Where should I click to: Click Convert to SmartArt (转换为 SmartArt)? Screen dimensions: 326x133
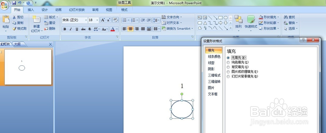point(177,28)
